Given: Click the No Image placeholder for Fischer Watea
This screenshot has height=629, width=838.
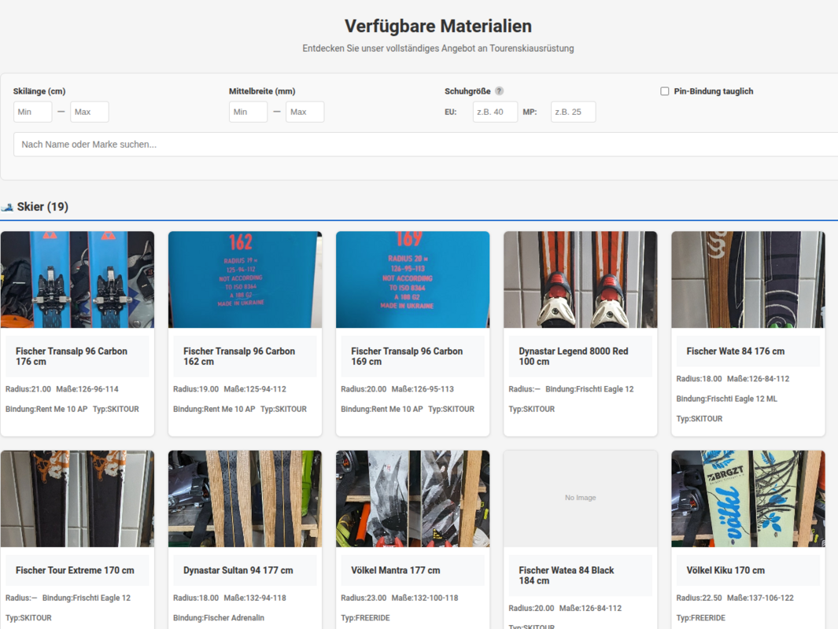Looking at the screenshot, I should point(580,498).
